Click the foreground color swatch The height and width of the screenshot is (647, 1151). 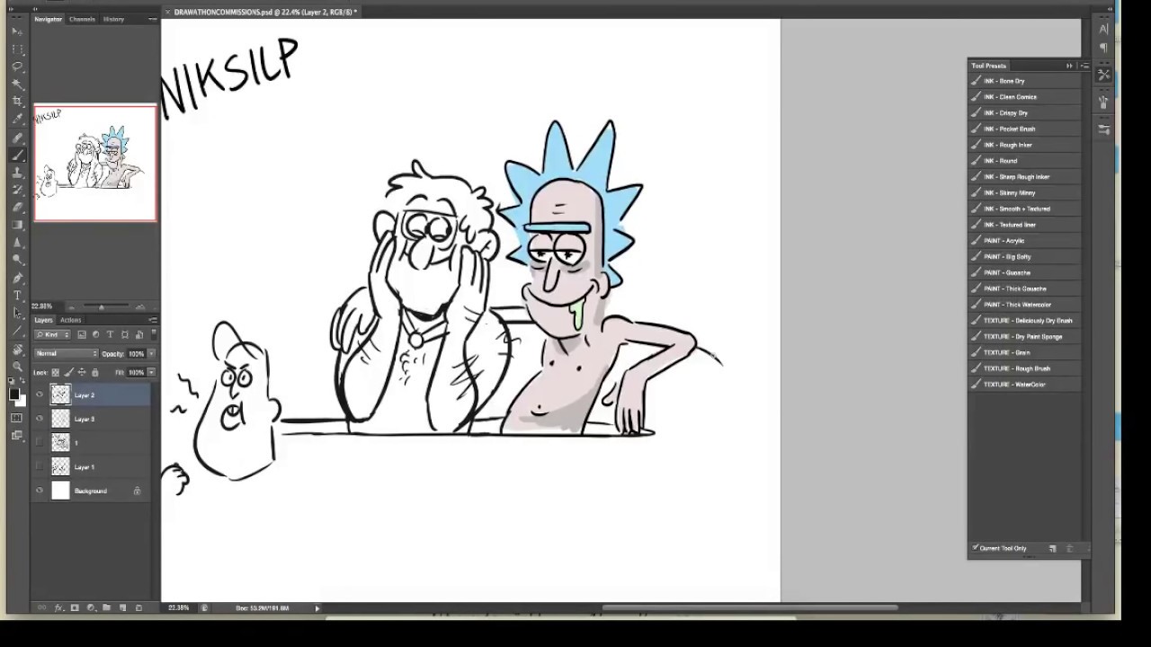tap(14, 394)
